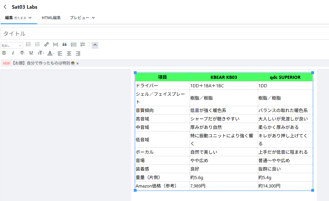Toggle bold formatting
This screenshot has width=329, height=201.
[x=4, y=53]
